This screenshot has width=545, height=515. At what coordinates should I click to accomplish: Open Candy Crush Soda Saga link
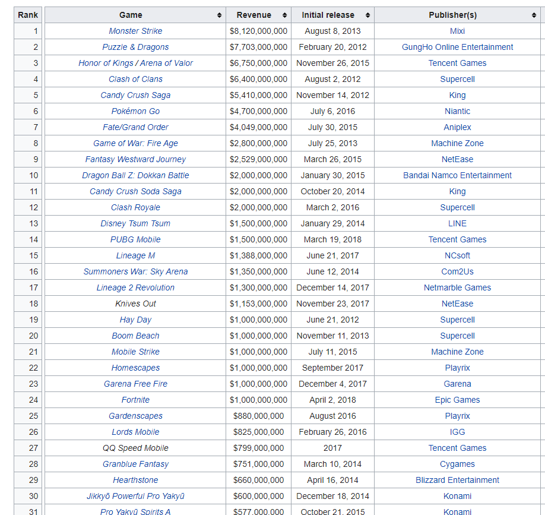(x=135, y=191)
